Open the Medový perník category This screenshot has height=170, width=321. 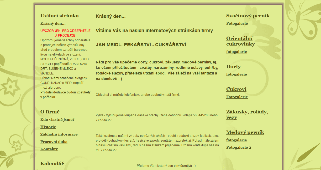click(245, 132)
